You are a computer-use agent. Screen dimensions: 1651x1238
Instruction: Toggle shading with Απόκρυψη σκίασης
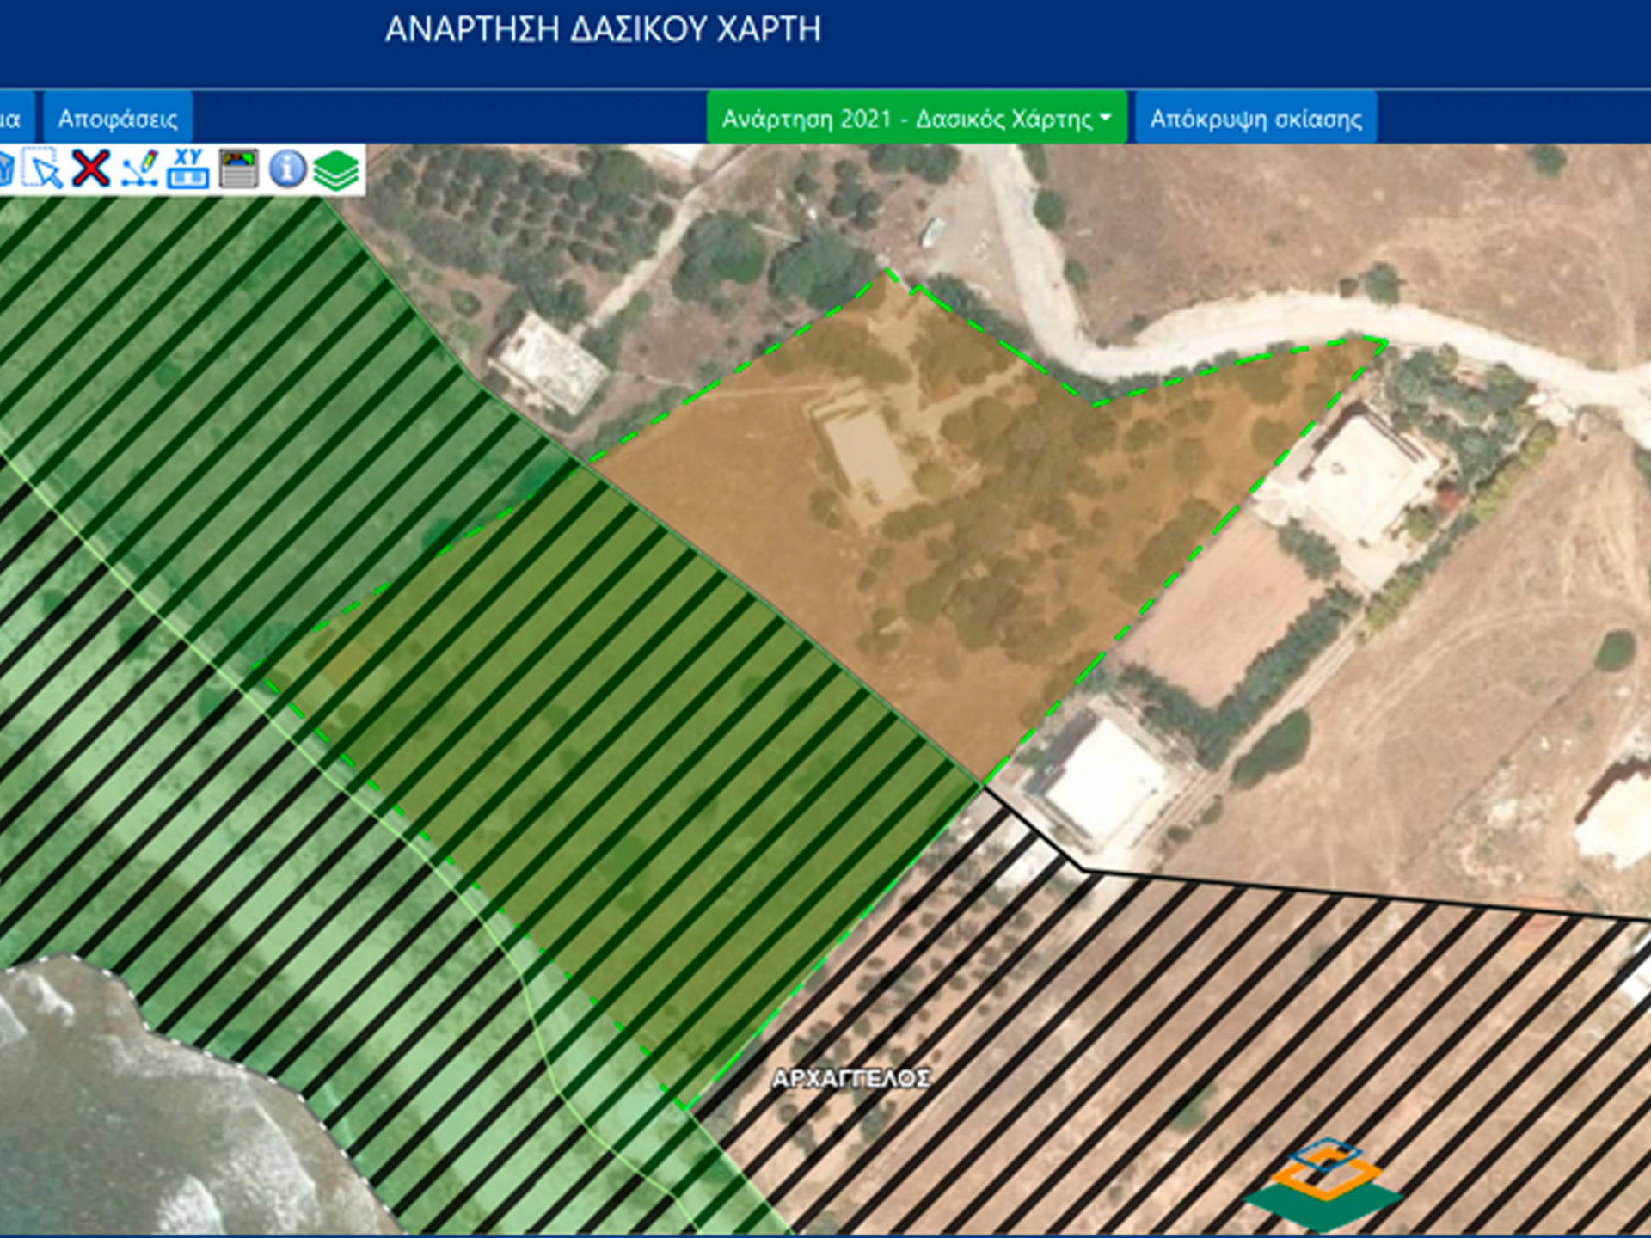pos(1255,119)
